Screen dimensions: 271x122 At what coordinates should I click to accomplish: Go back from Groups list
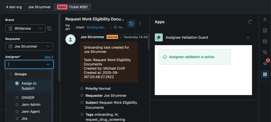pos(10,74)
